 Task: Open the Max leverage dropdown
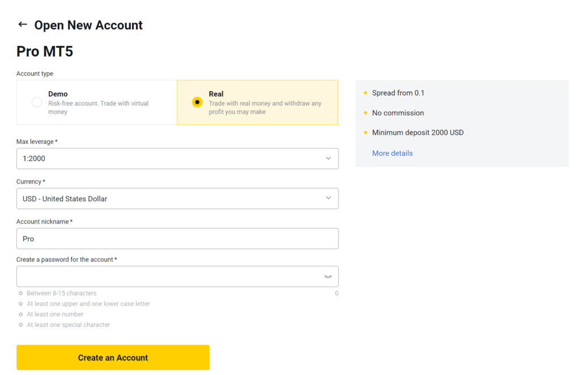pyautogui.click(x=177, y=158)
